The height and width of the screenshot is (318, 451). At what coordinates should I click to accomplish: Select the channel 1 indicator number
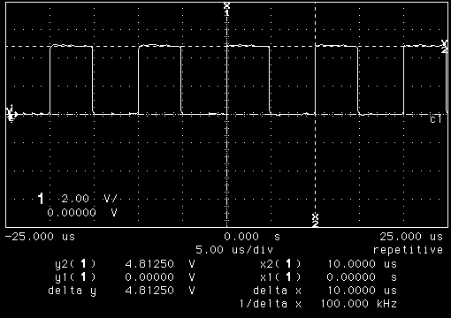click(41, 199)
